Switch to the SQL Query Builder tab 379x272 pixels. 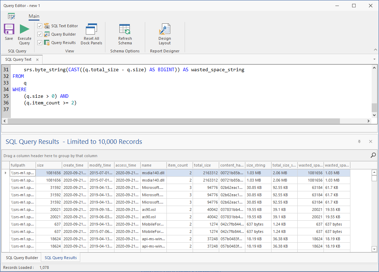pos(22,258)
